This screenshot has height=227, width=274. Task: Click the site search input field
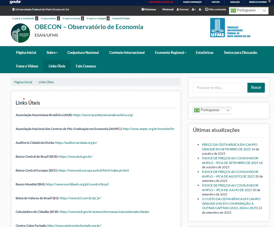(220, 88)
